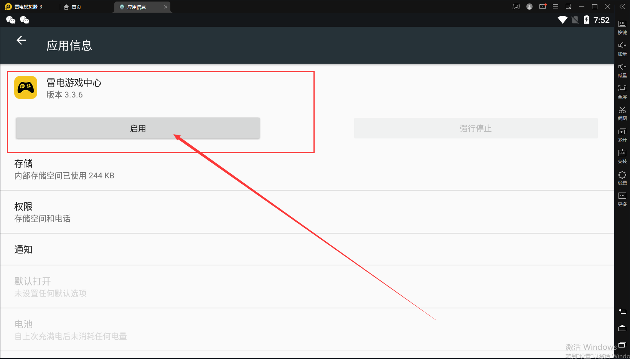Lower volume with the 减量 icon
The height and width of the screenshot is (359, 630).
coord(622,69)
